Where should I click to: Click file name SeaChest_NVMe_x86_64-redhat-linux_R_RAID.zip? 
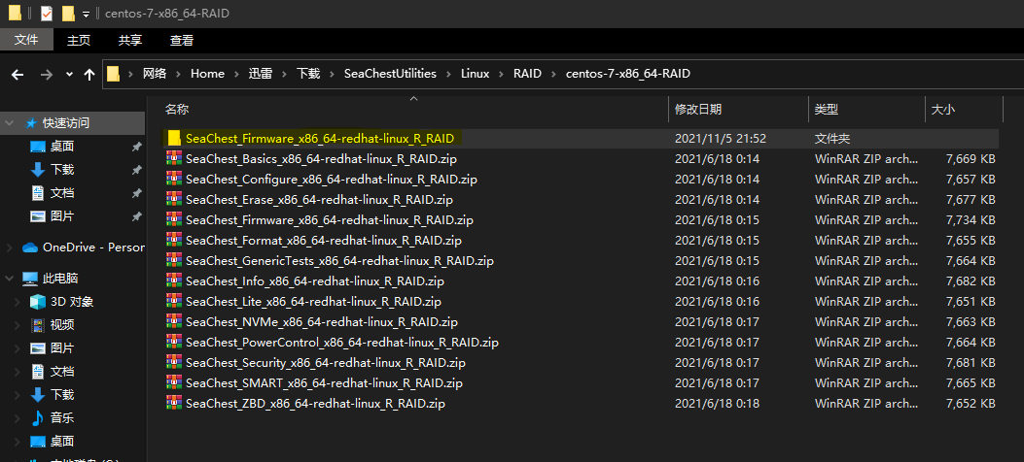[x=321, y=322]
